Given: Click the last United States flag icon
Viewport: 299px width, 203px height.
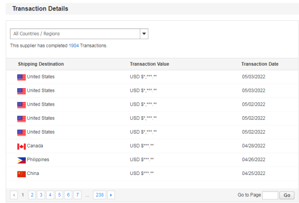Looking at the screenshot, I should 21,132.
